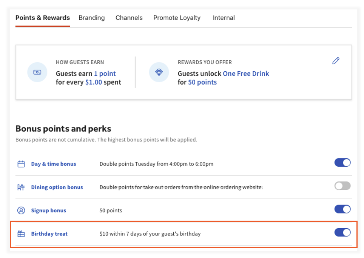Viewport: 364px width, 258px height.
Task: Open the One Free Drink reward link
Action: (245, 74)
